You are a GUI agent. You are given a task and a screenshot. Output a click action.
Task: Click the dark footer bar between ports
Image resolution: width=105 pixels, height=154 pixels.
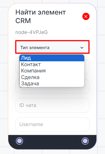tap(52, 141)
